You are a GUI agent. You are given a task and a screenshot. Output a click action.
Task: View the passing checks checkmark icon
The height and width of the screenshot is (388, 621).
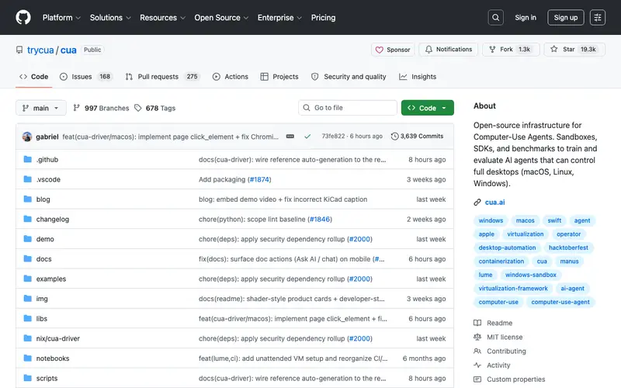click(307, 137)
